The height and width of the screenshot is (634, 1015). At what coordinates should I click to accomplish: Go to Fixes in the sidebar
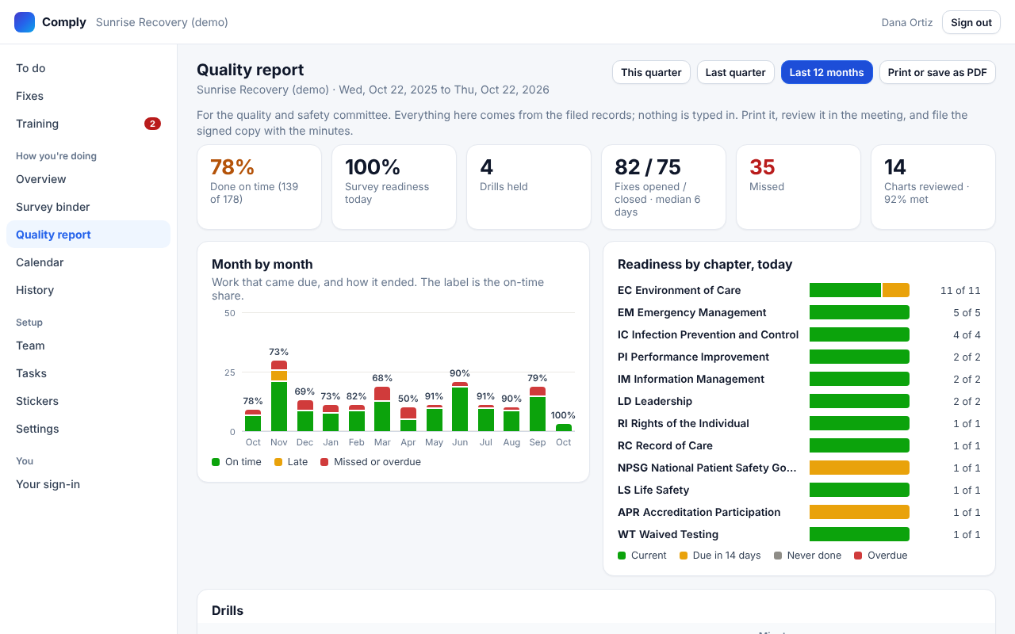click(88, 96)
